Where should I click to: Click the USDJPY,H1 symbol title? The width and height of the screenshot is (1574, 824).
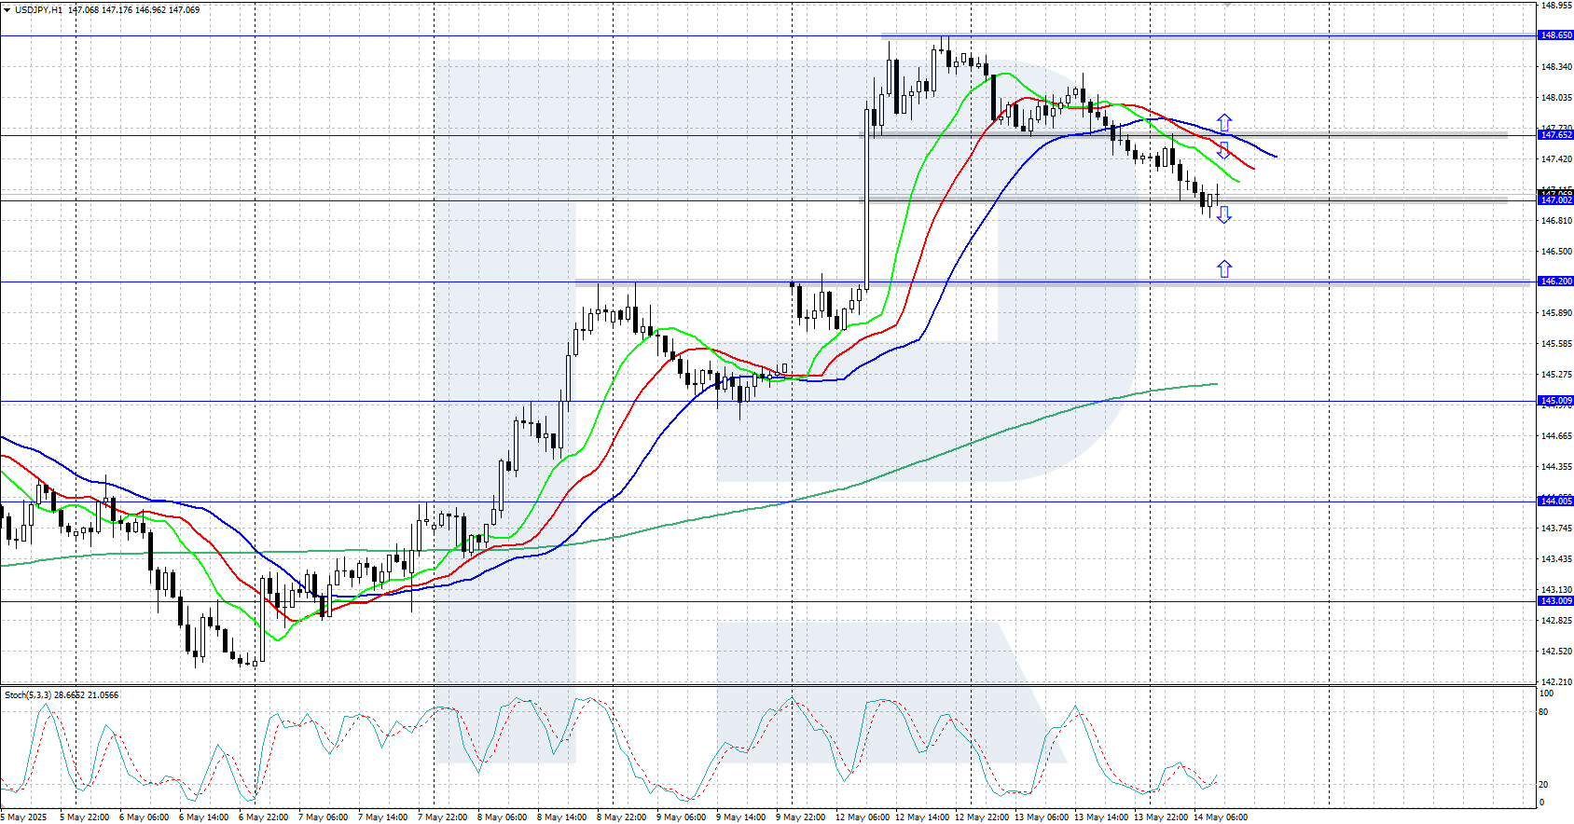(x=38, y=10)
